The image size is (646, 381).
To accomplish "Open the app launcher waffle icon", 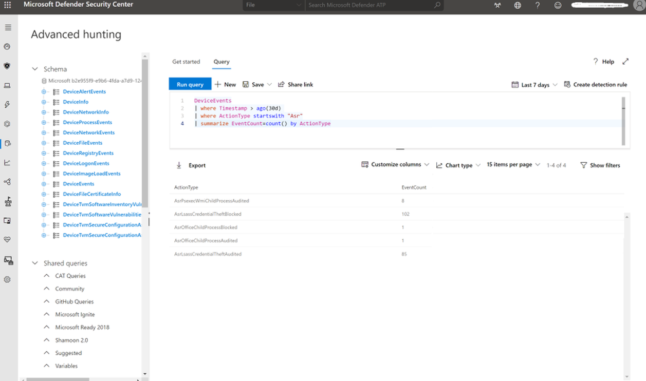I will pos(7,5).
